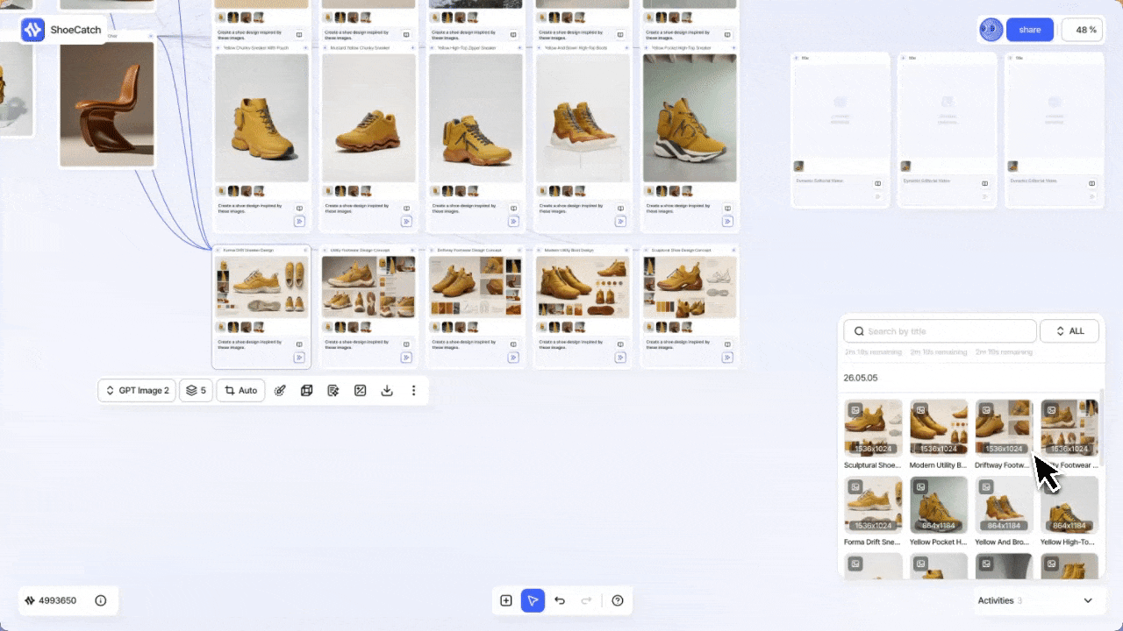Viewport: 1123px width, 631px height.
Task: Click the 26.05.05 date heading
Action: 861,378
